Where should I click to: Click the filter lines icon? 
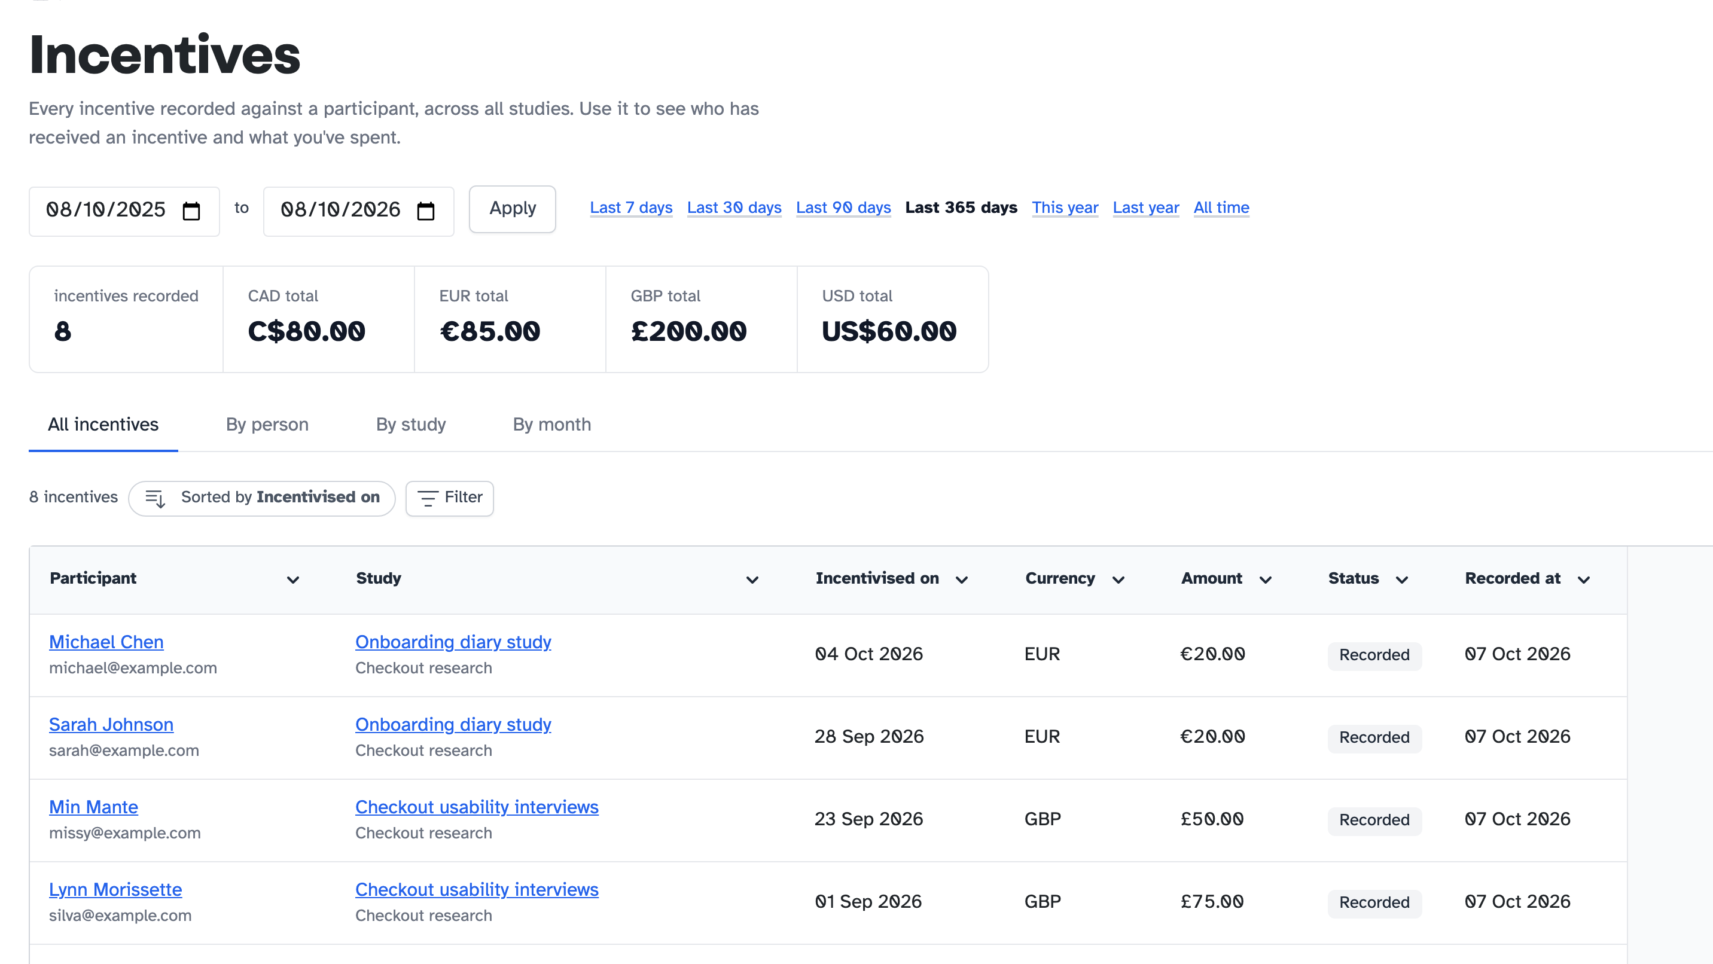[427, 498]
